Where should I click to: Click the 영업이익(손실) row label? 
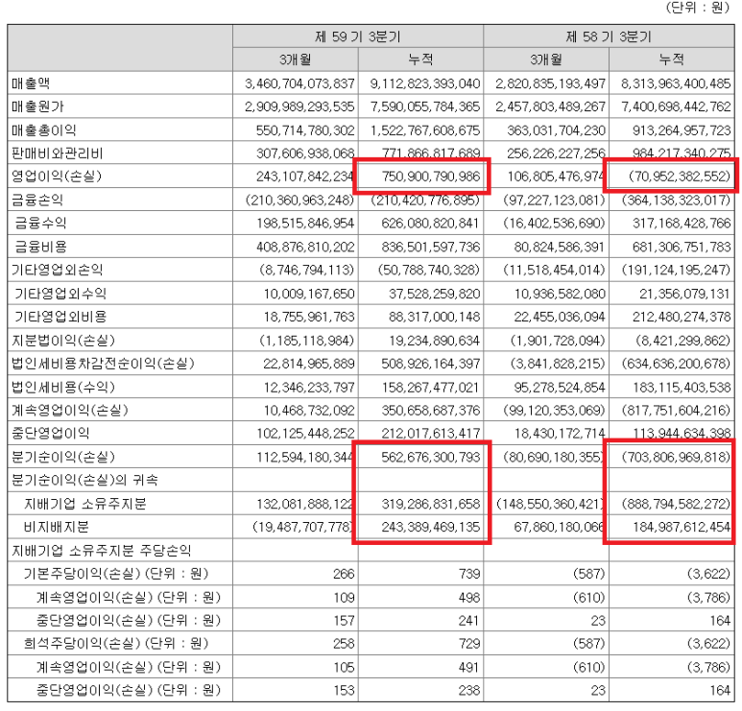pos(57,177)
